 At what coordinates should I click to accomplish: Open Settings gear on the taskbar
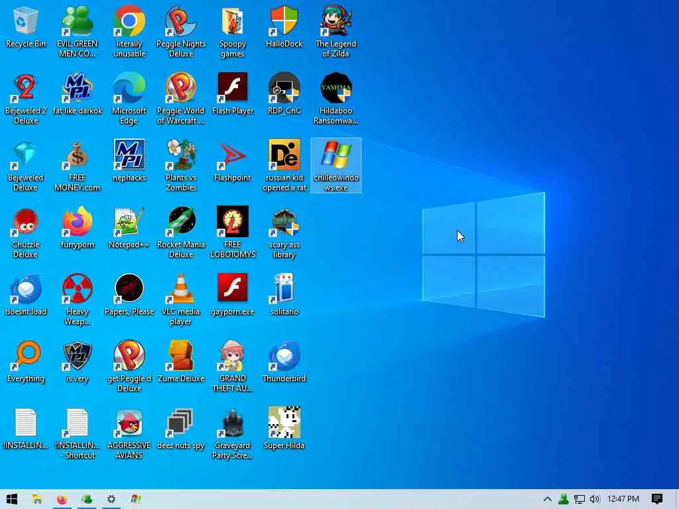(x=111, y=499)
